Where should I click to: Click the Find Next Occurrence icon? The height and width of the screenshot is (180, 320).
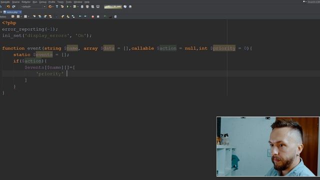tap(45, 16)
